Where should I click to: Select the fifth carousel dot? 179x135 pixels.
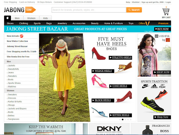tap(131, 119)
